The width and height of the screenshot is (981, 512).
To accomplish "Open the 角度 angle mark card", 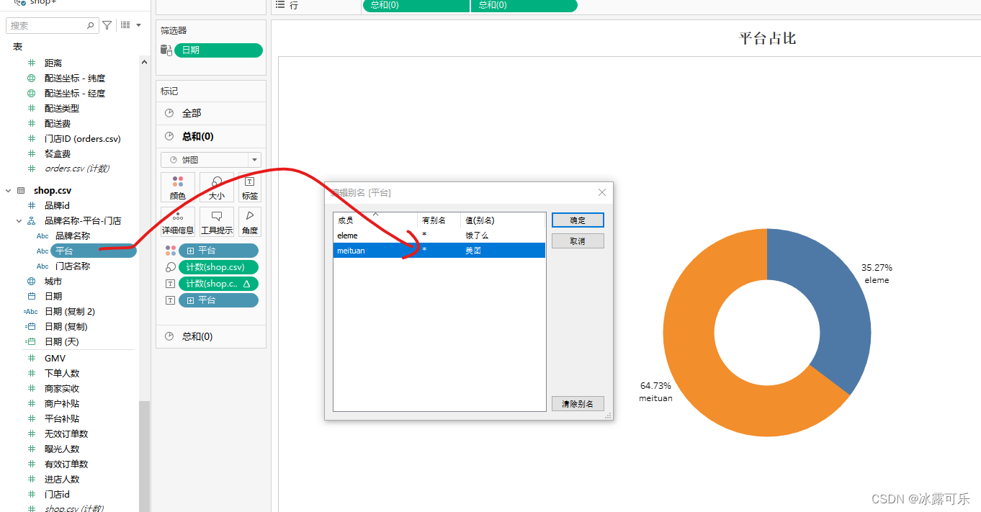I will (x=249, y=222).
